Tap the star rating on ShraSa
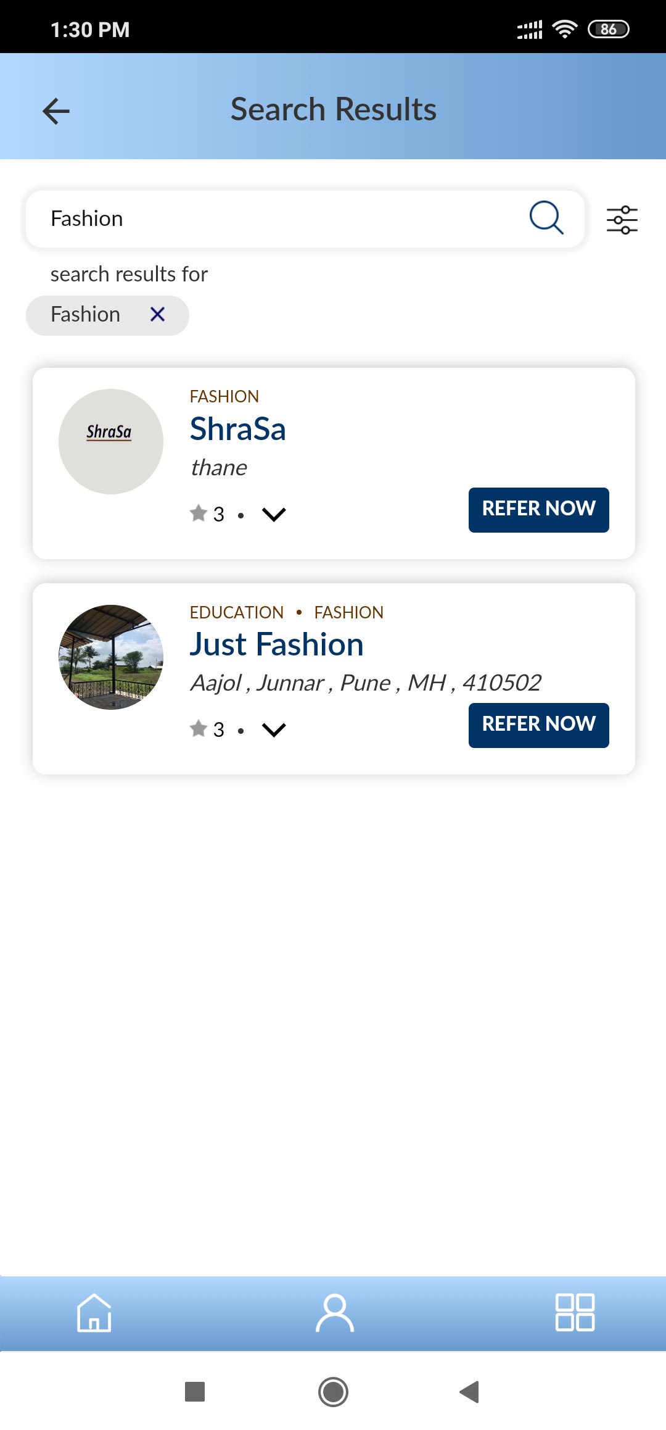666x1430 pixels. click(x=207, y=513)
